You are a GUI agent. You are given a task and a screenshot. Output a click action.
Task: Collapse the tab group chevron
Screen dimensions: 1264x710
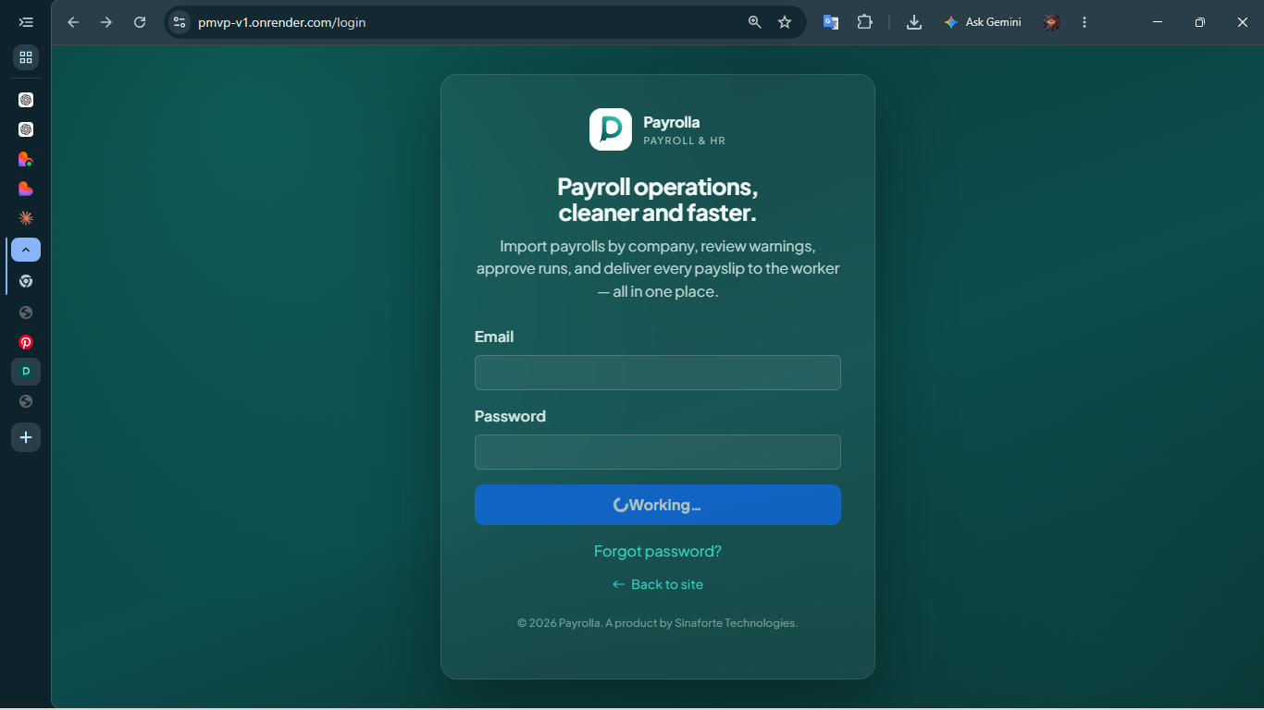(26, 250)
